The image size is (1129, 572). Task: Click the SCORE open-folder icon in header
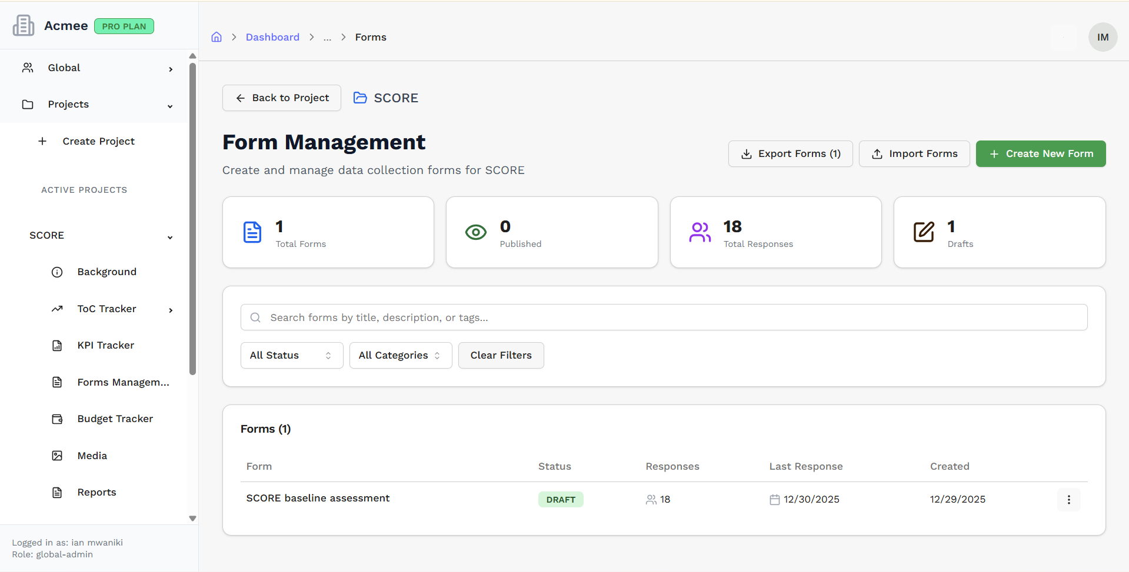click(360, 98)
